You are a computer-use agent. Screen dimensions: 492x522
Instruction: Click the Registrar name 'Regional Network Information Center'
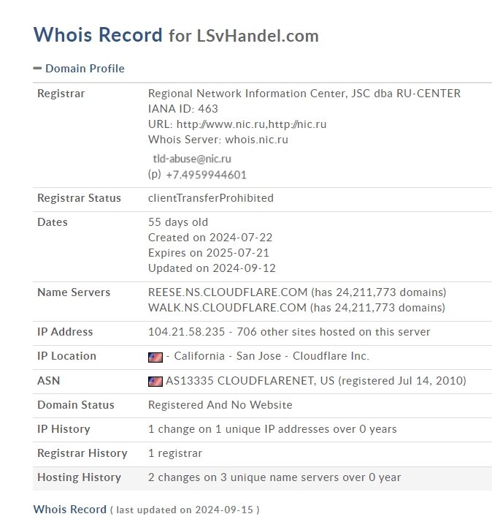click(247, 94)
